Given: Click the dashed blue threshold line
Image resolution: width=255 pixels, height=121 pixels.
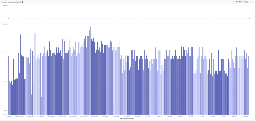Looking at the screenshot, I should [128, 18].
